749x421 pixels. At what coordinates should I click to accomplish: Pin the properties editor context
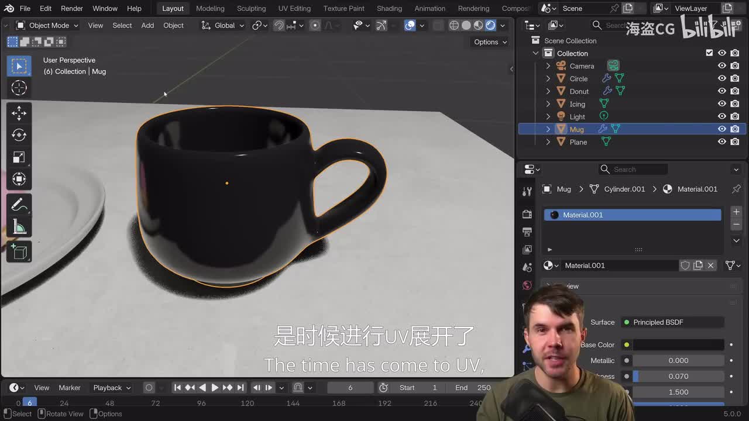click(x=736, y=189)
